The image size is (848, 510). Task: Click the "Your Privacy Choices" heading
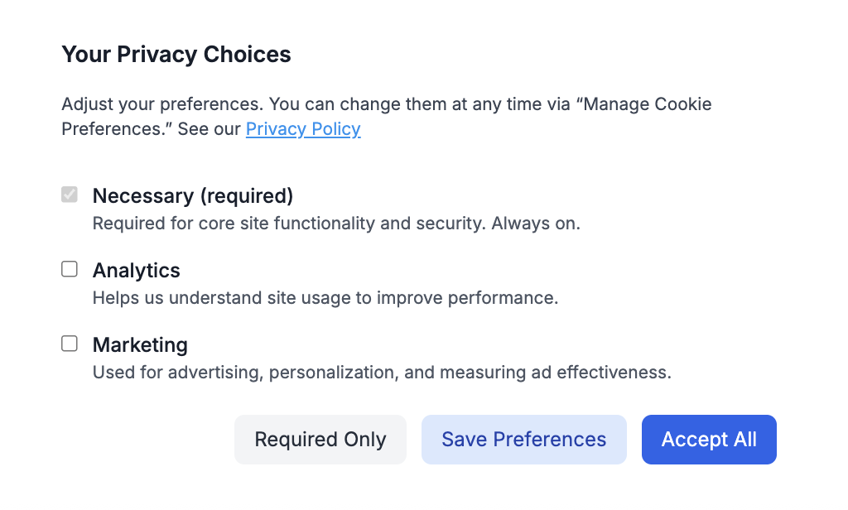(176, 55)
